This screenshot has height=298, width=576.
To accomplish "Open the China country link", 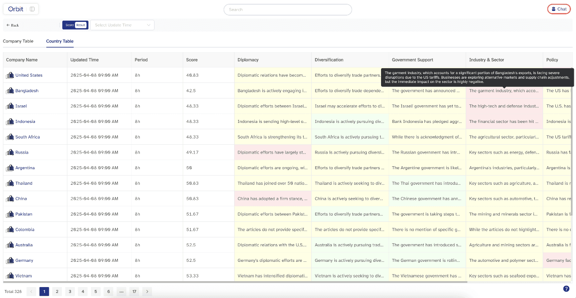I will tap(21, 199).
